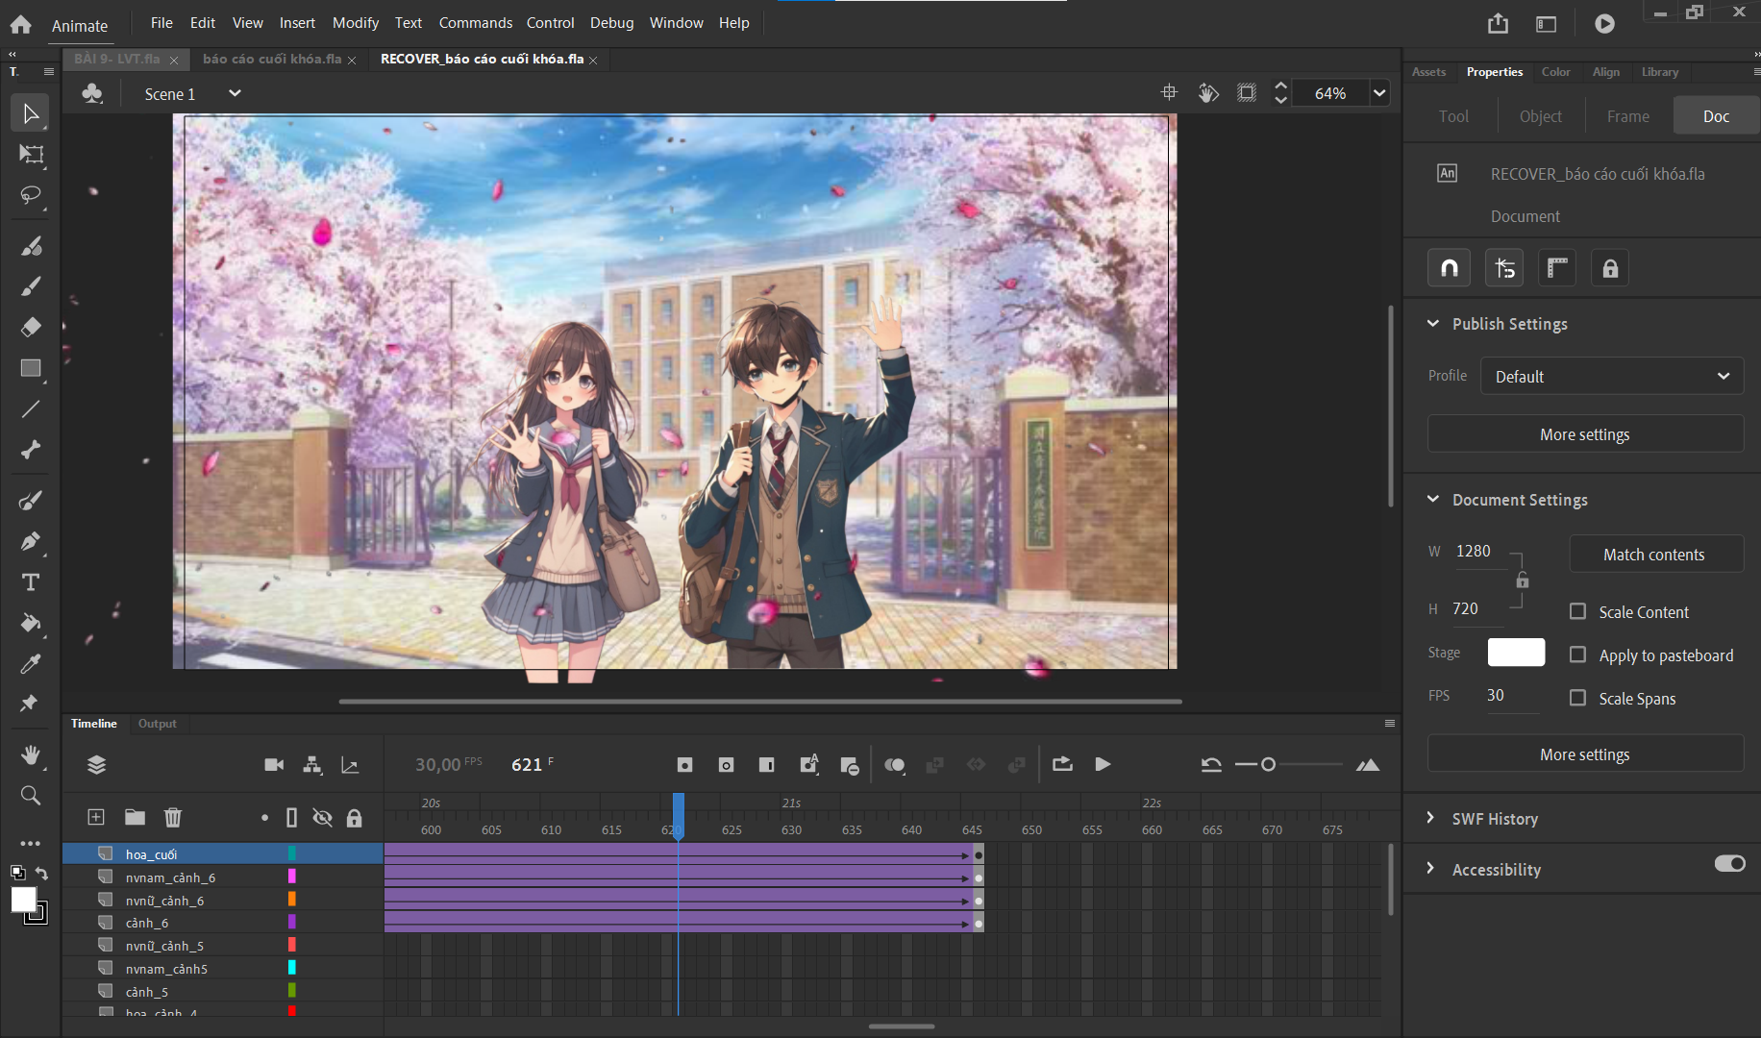Select the Zoom magnifier tool

point(31,796)
